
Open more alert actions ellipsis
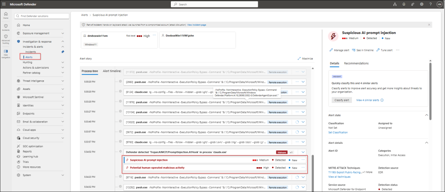[397, 50]
